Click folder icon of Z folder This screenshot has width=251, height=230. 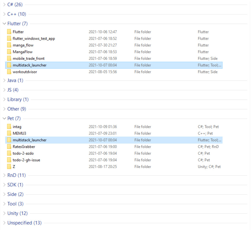(9, 167)
